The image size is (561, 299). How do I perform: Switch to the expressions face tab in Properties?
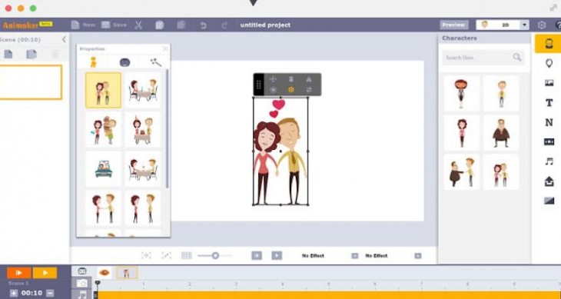pyautogui.click(x=124, y=62)
